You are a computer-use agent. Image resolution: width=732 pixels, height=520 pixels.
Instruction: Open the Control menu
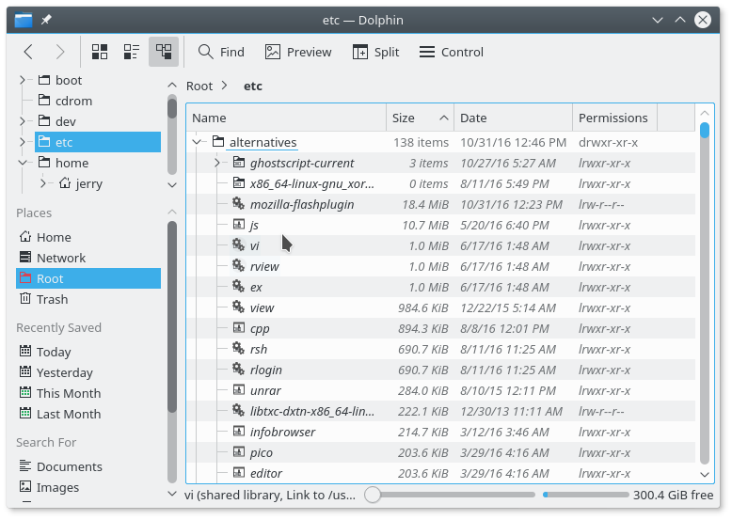pyautogui.click(x=451, y=52)
